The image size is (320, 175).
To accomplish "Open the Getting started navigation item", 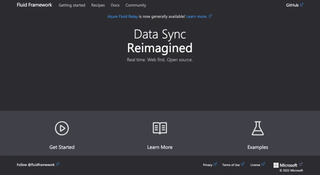I will [72, 5].
